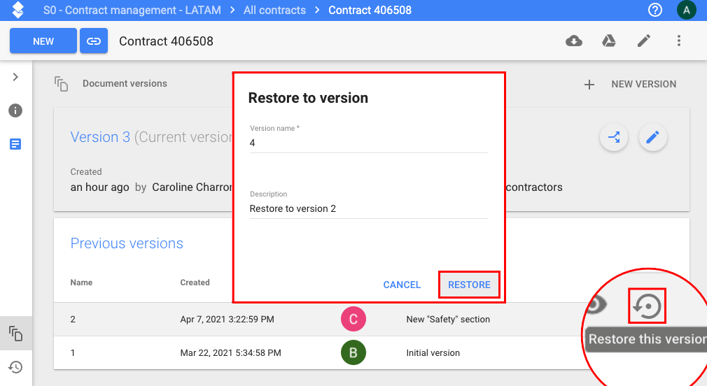The height and width of the screenshot is (386, 707).
Task: Click the Restore this version icon
Action: tap(647, 306)
